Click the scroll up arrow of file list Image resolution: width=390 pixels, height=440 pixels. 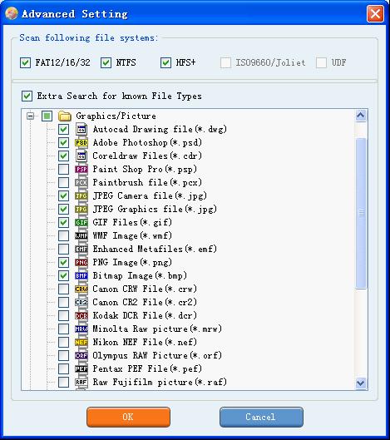[361, 116]
